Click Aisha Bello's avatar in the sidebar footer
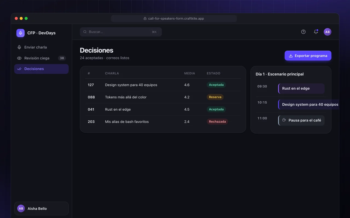The height and width of the screenshot is (218, 350). [21, 208]
